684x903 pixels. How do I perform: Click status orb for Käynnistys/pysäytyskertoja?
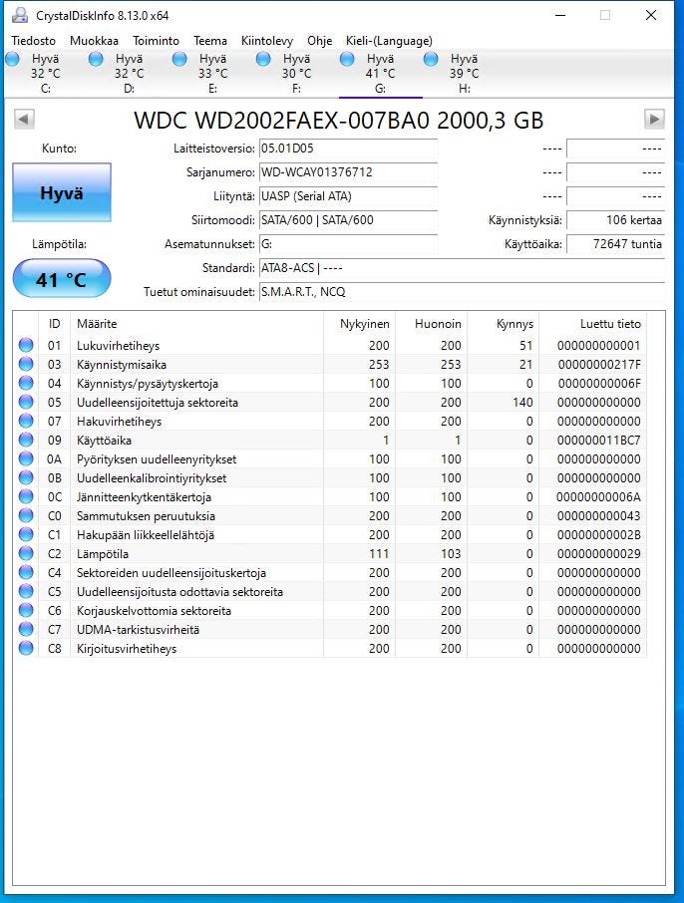click(26, 383)
